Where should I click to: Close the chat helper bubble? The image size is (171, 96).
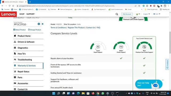(163, 80)
